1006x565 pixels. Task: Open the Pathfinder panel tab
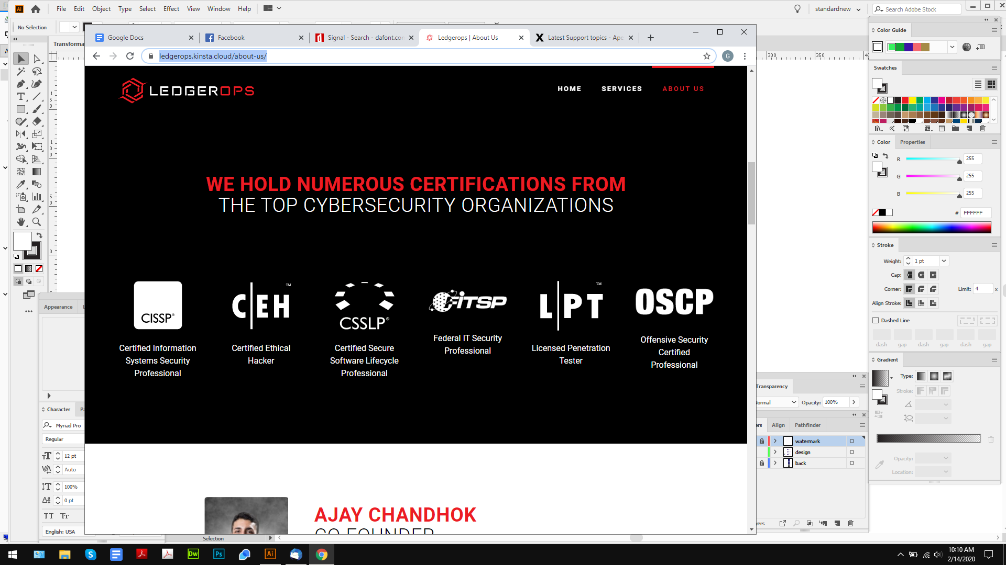807,425
